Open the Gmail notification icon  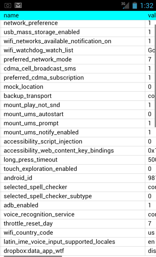tap(18, 5)
